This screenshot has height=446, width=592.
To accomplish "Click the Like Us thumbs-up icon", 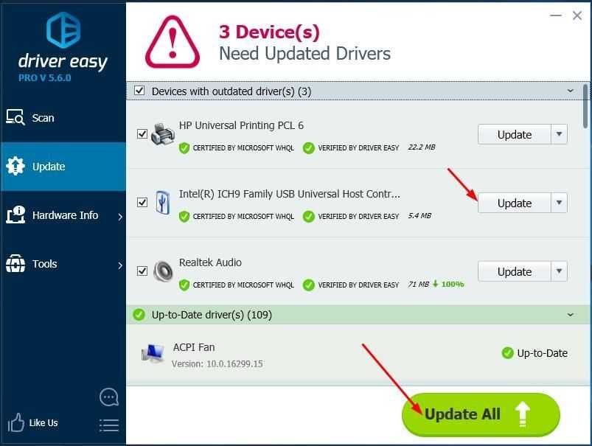I will point(16,422).
